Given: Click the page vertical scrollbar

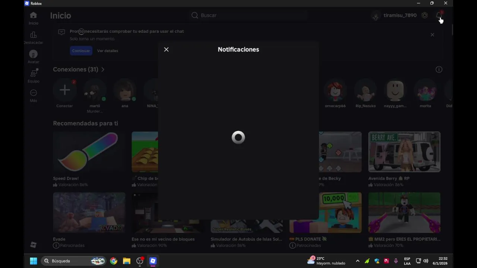Looking at the screenshot, I should coord(452,30).
